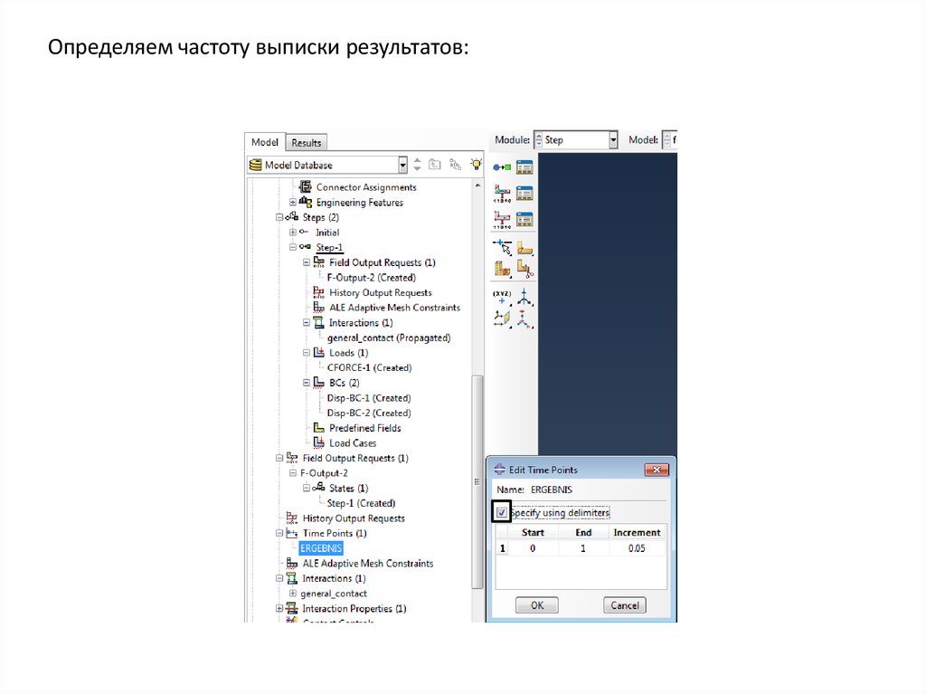The image size is (926, 694).
Task: Open the Create History Output tool
Action: (x=502, y=219)
